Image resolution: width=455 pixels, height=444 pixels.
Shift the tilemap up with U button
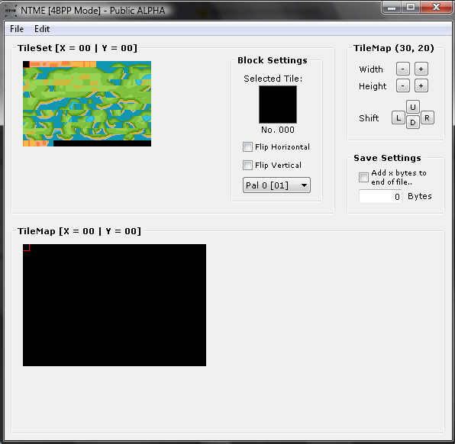tap(413, 107)
